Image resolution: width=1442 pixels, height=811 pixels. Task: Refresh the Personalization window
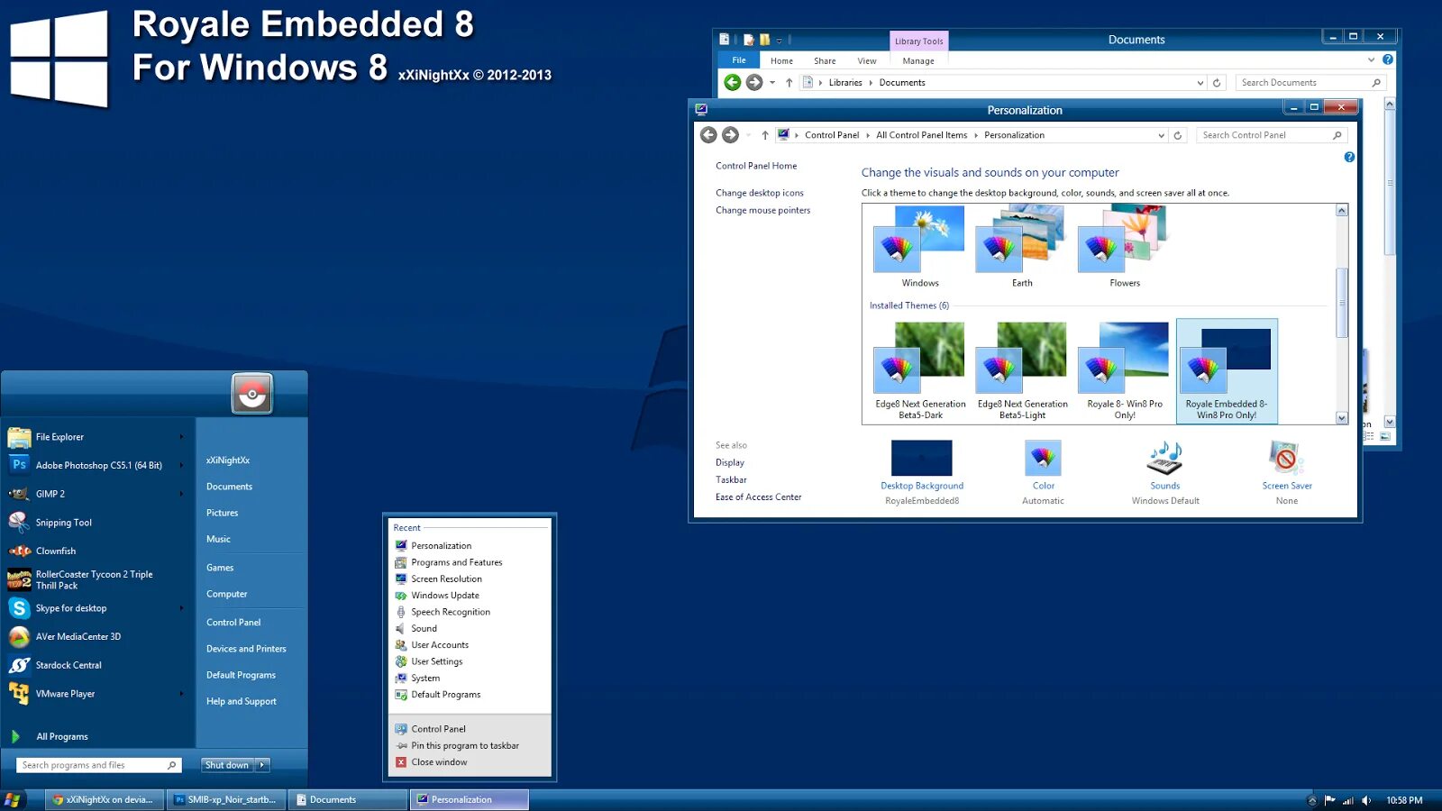point(1178,135)
